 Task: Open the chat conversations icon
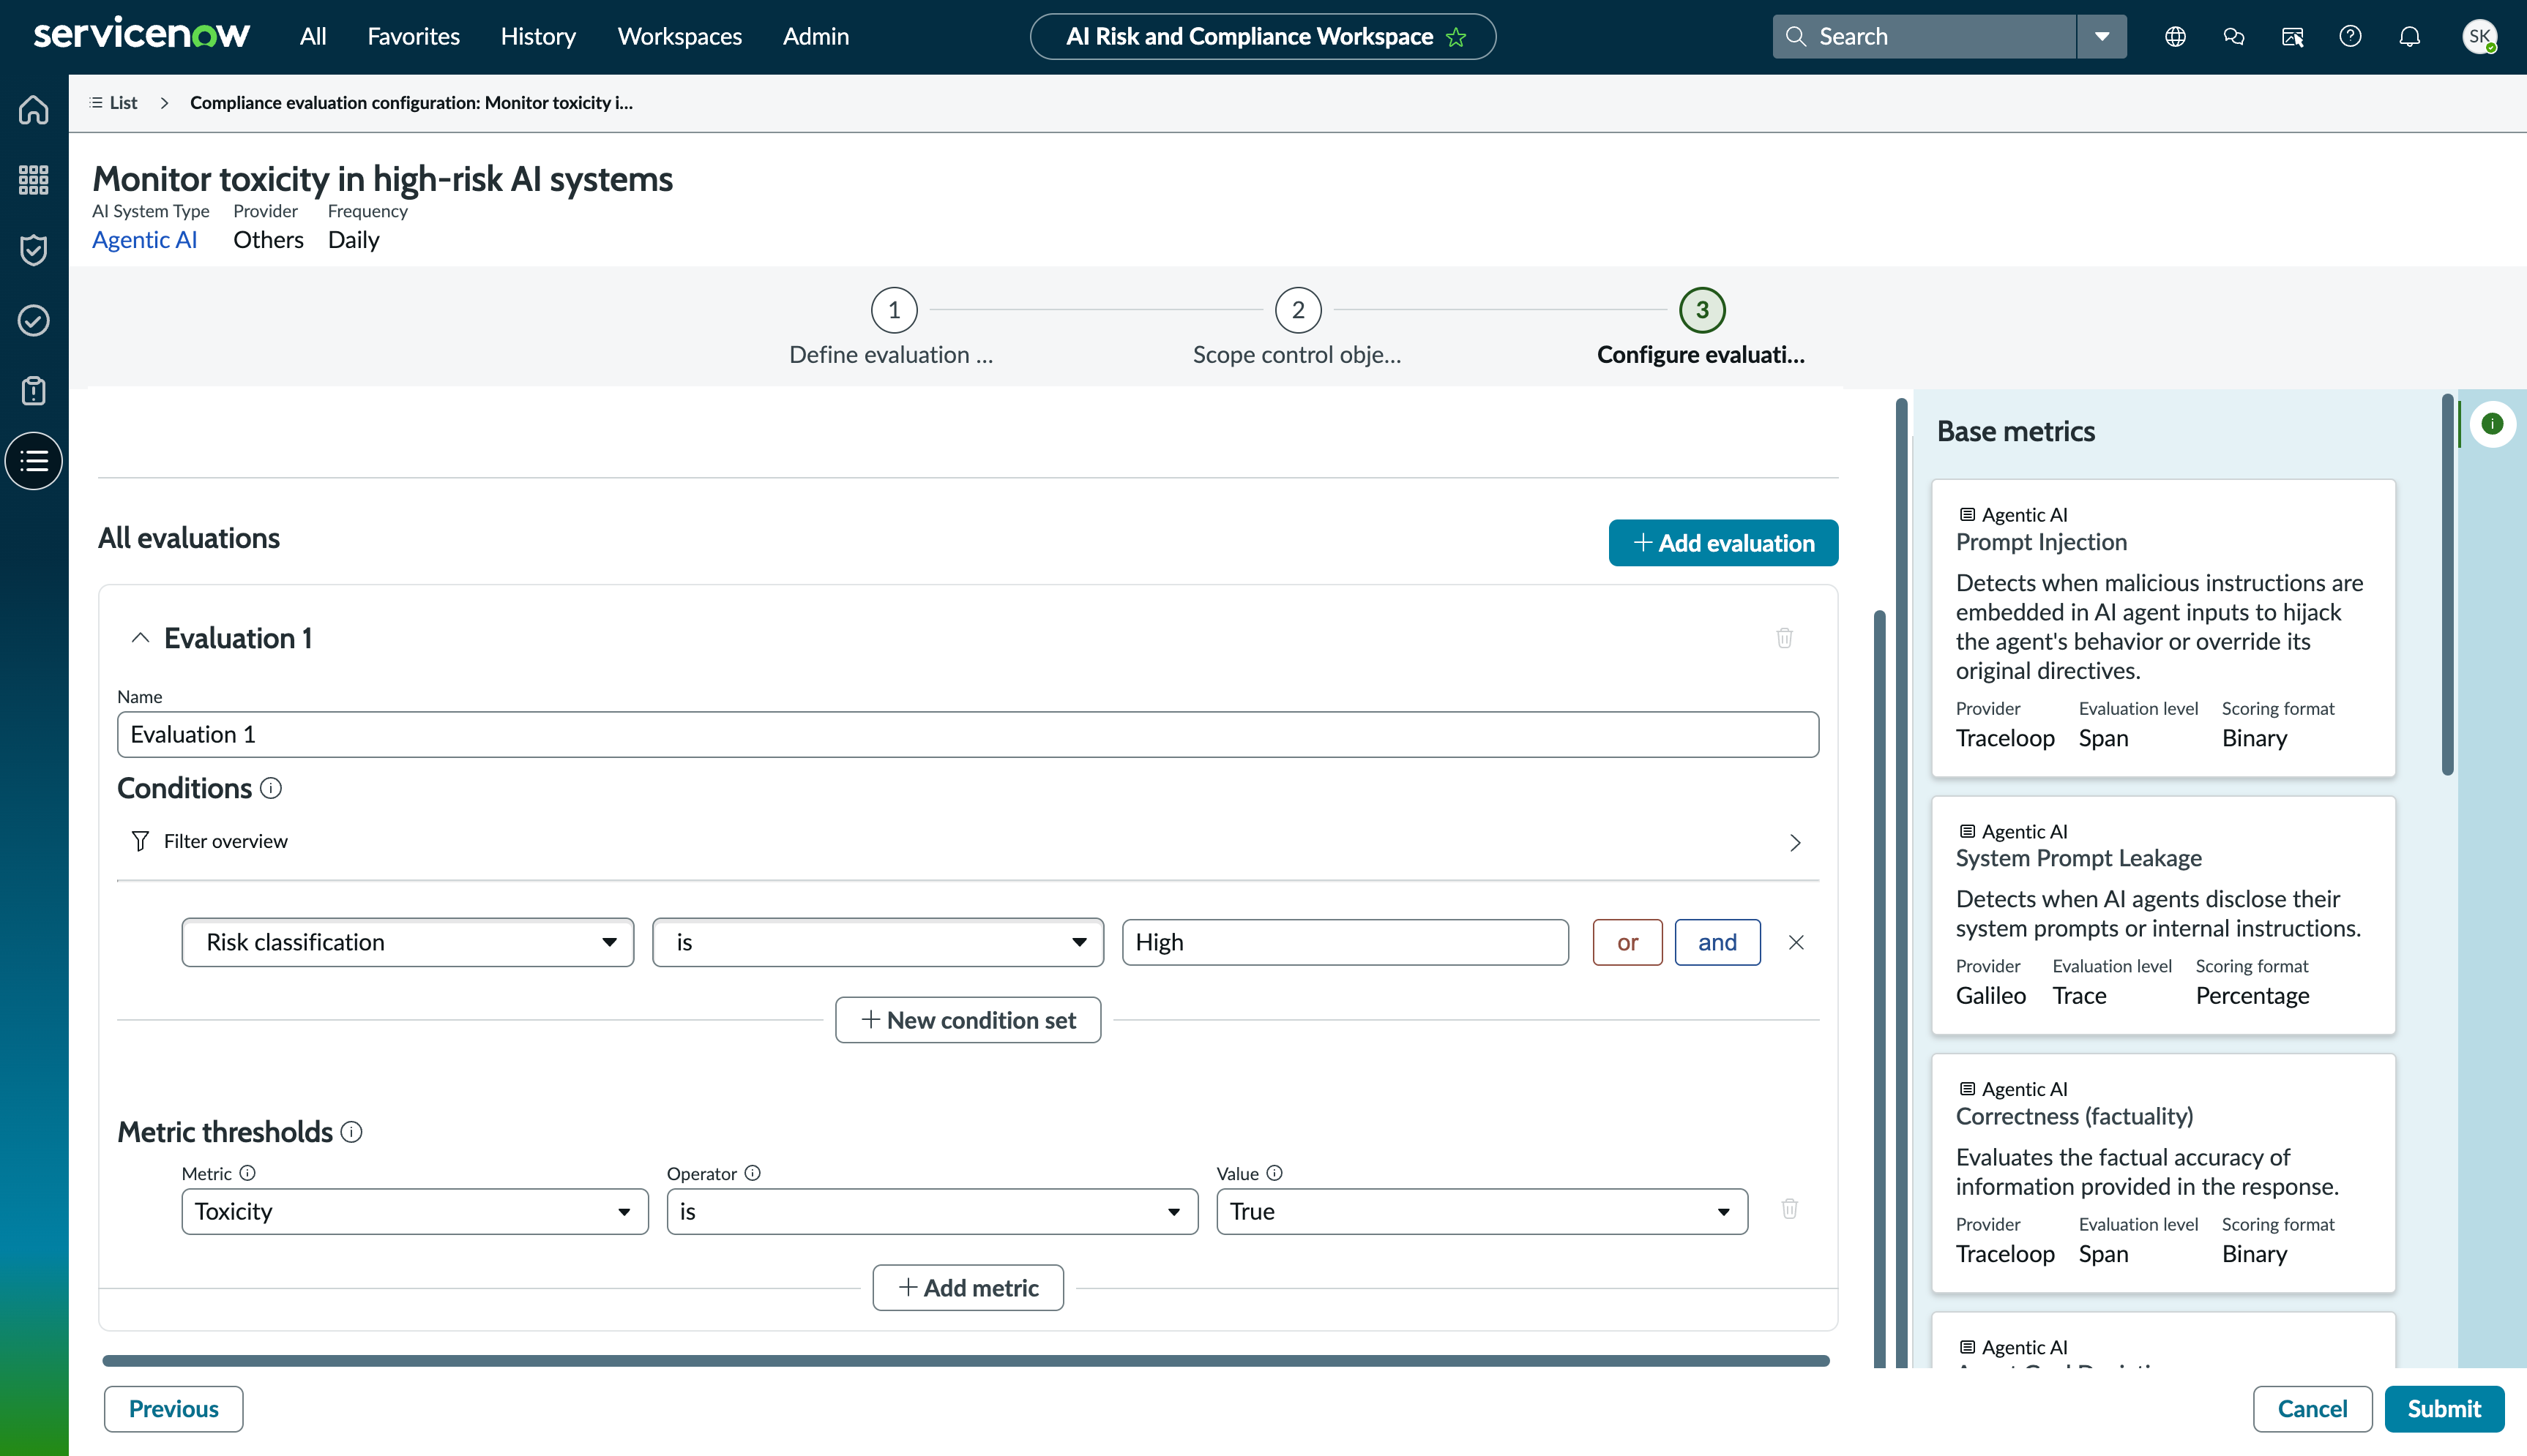[x=2234, y=37]
